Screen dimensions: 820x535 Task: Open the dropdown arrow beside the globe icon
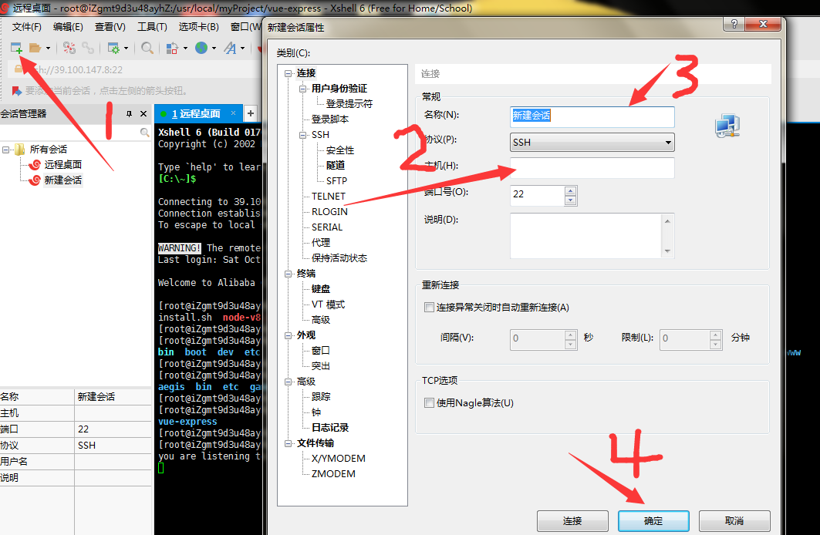(214, 49)
